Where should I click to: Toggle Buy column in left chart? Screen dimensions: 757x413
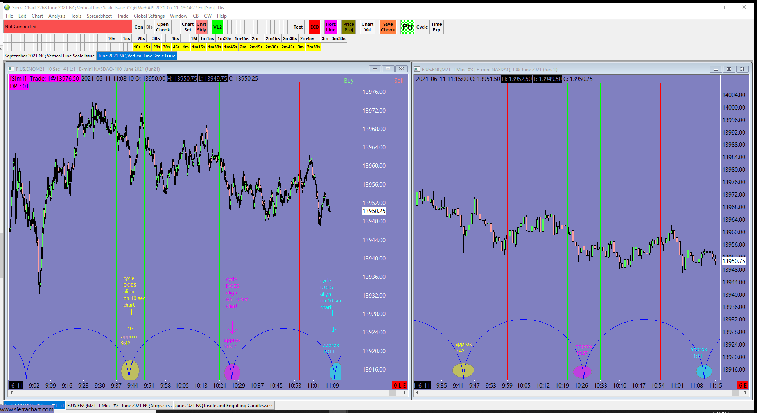pos(349,81)
